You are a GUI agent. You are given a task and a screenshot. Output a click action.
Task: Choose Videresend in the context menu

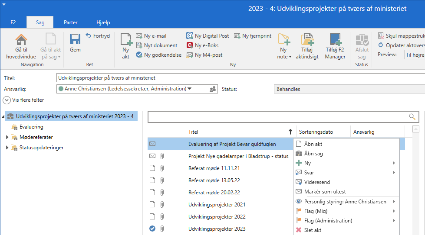[317, 182]
